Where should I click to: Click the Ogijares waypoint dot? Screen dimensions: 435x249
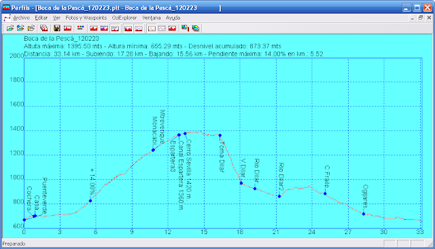click(364, 214)
